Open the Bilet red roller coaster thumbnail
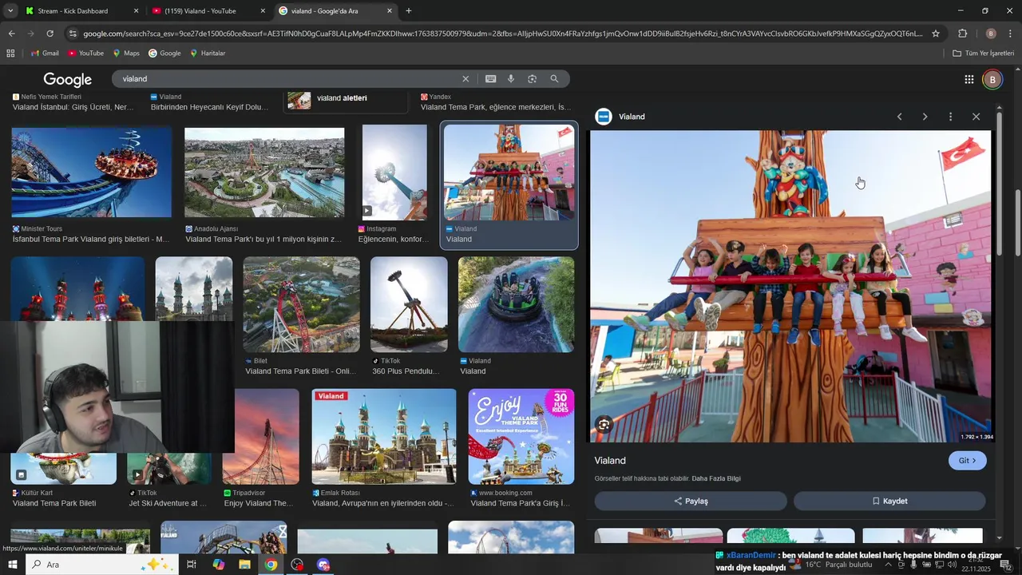Image resolution: width=1022 pixels, height=575 pixels. click(301, 304)
